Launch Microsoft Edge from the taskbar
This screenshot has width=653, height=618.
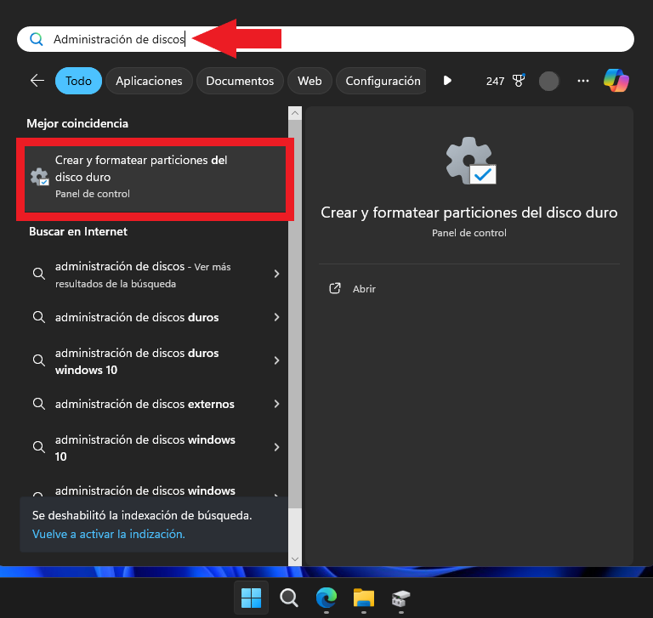click(x=326, y=598)
